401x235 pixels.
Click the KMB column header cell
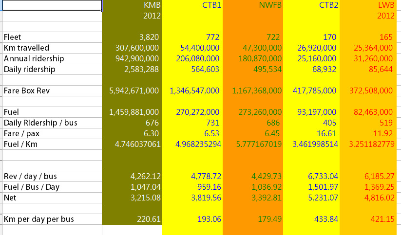[152, 5]
